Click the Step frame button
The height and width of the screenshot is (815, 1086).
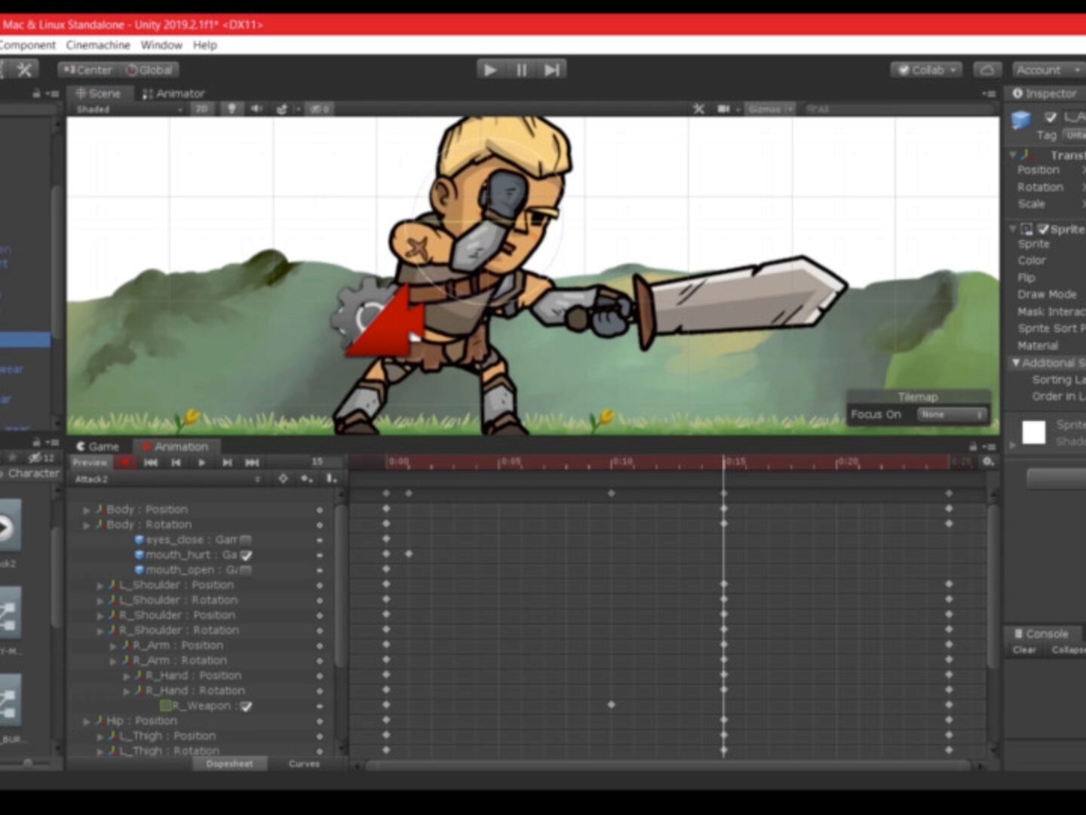(x=552, y=70)
